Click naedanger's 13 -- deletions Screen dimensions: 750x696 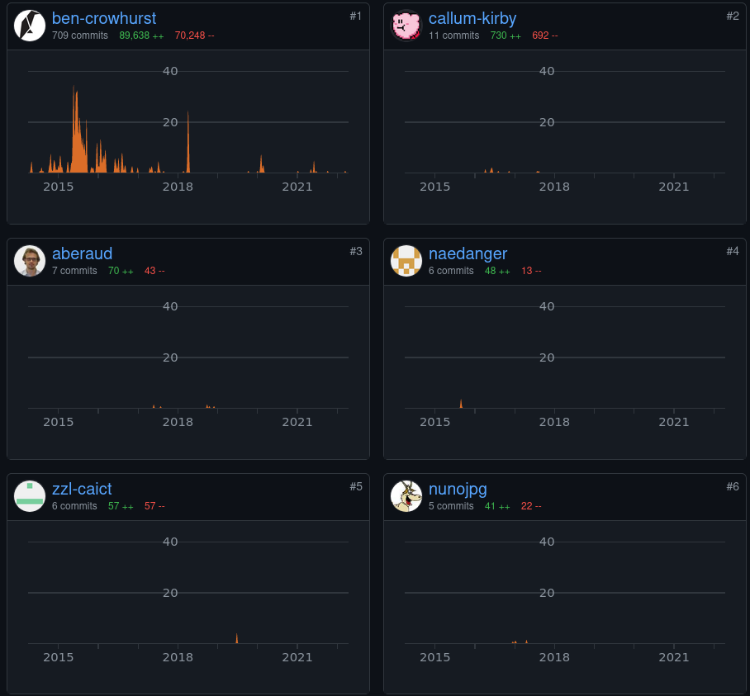point(531,271)
